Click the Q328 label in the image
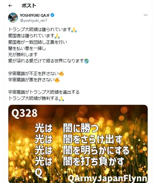Screen dimensions: 156x183 (24, 113)
